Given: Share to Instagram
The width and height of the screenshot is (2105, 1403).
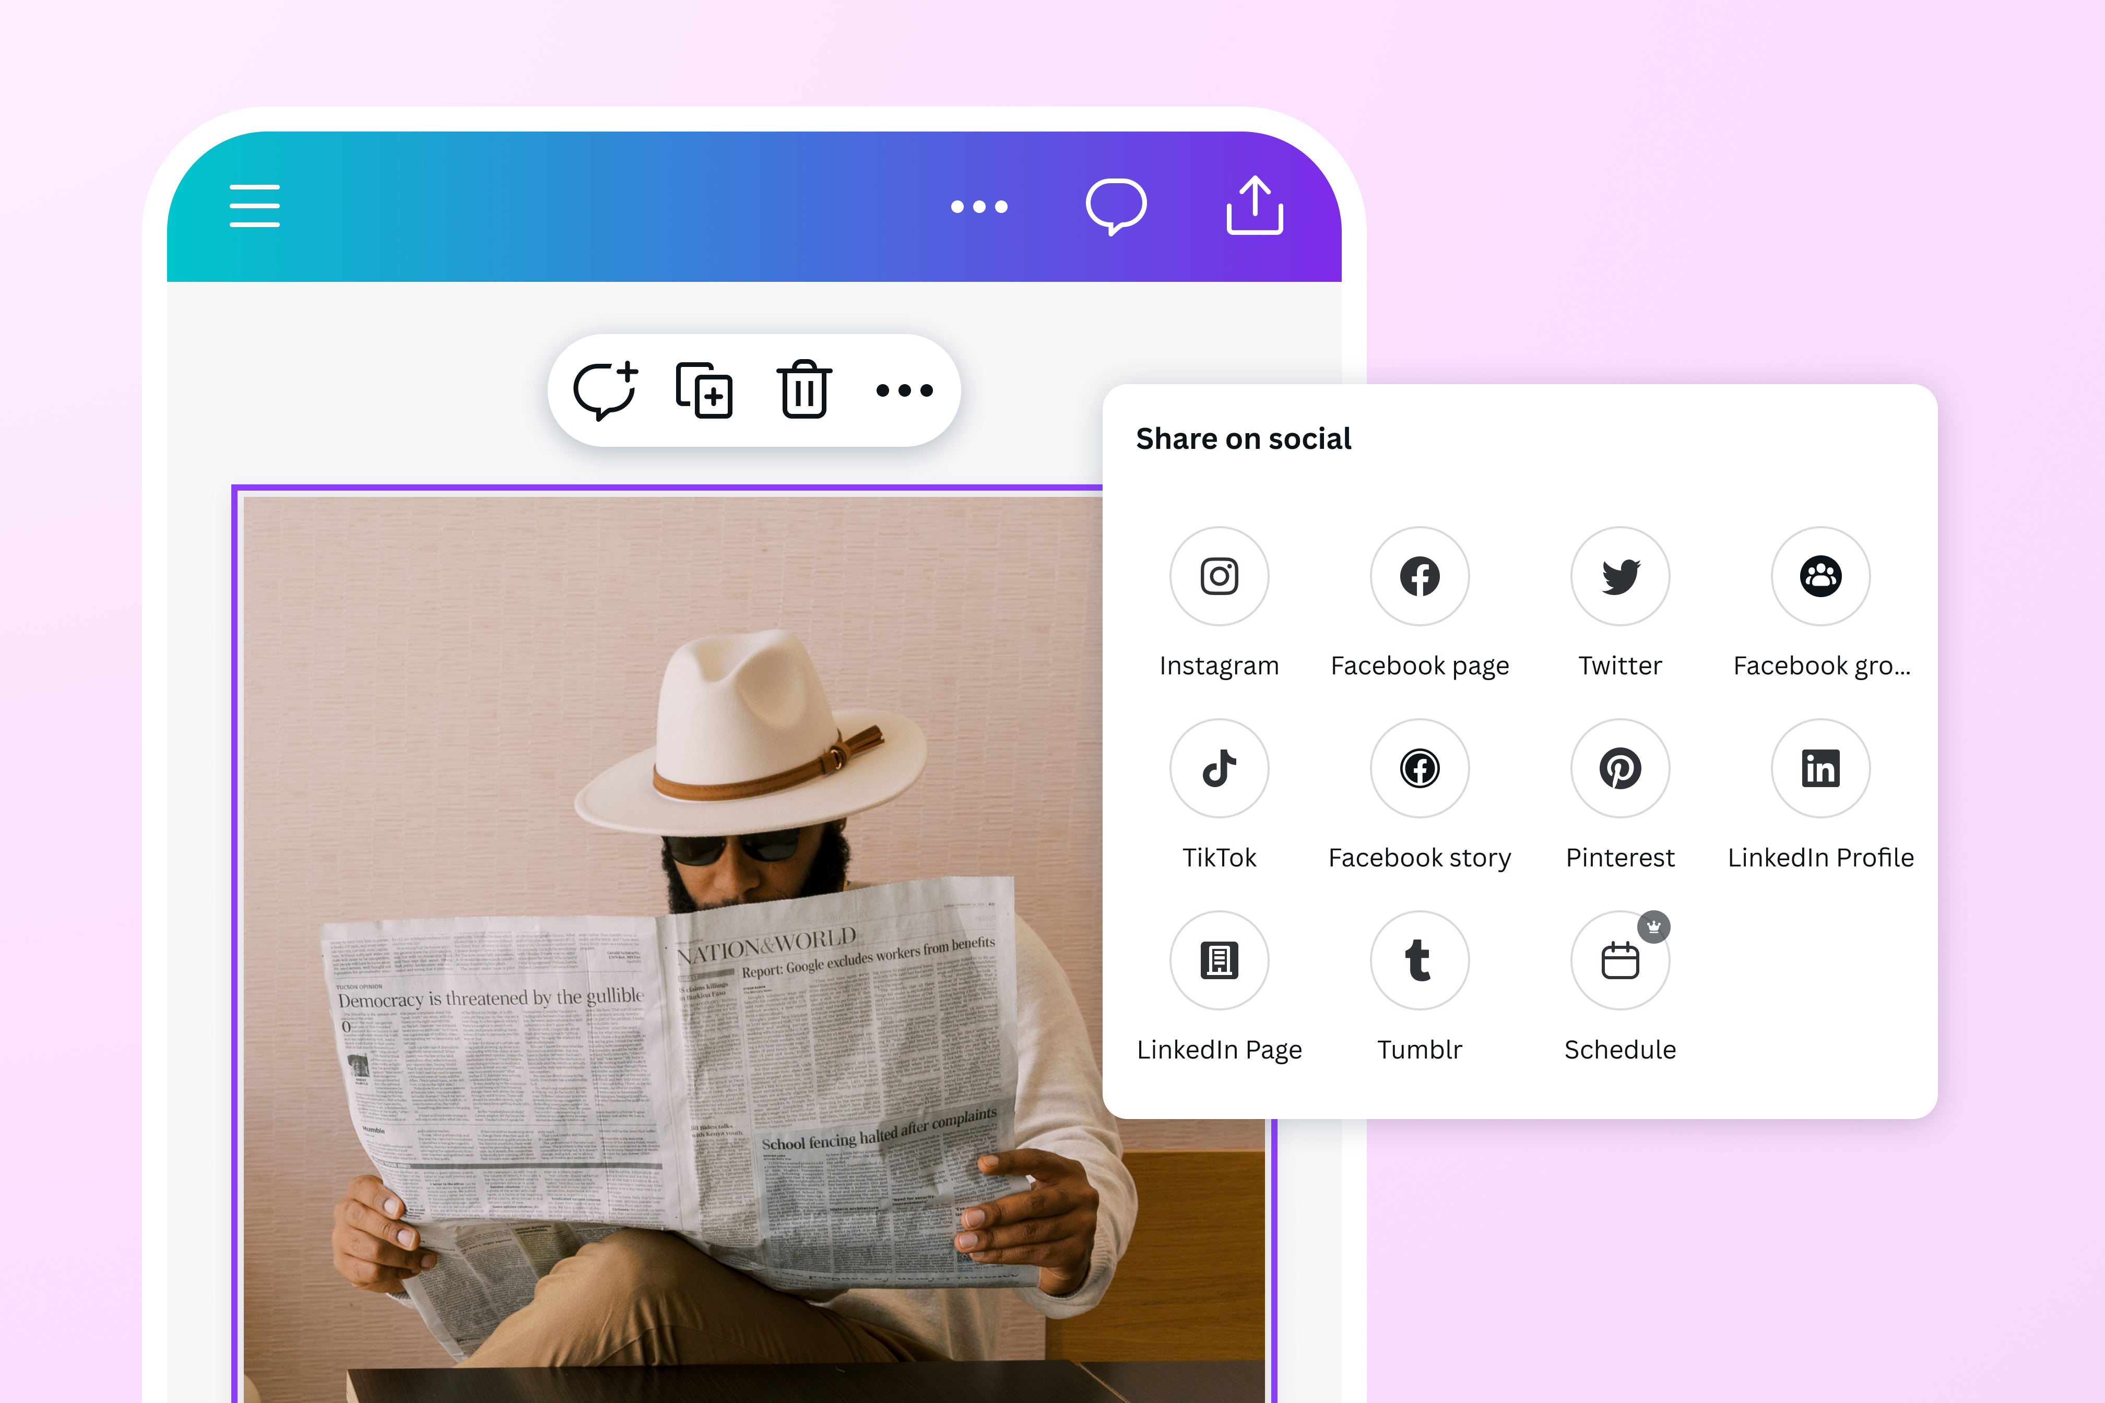Looking at the screenshot, I should pyautogui.click(x=1219, y=576).
